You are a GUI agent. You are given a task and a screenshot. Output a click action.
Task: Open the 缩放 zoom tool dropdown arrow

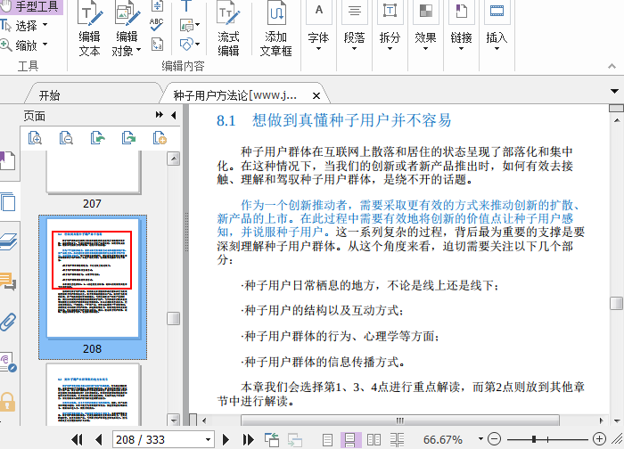[45, 45]
